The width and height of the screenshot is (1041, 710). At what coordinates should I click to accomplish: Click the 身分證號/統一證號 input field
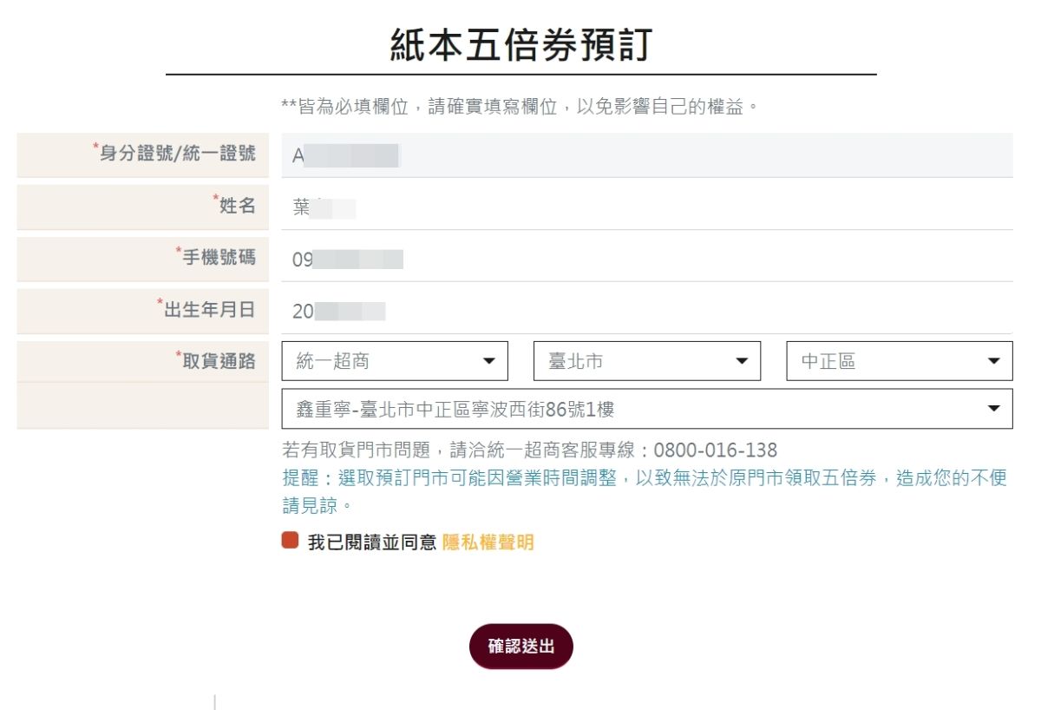click(646, 155)
